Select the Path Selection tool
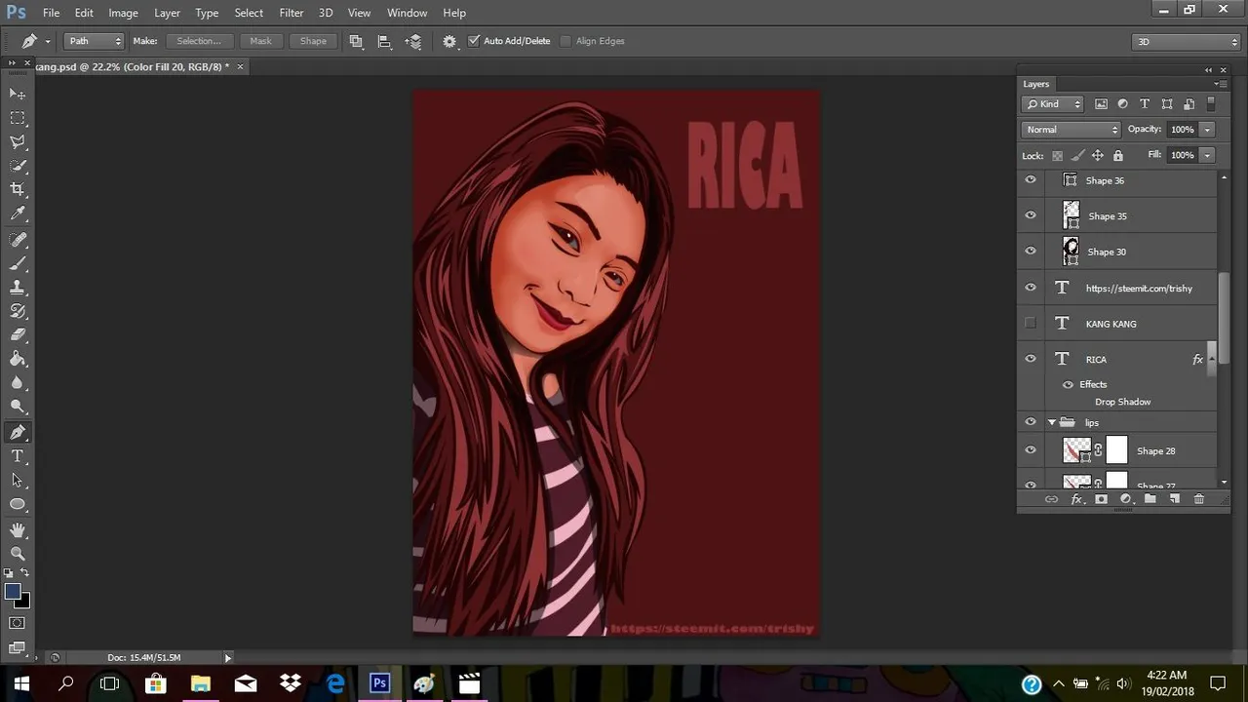 [x=18, y=480]
